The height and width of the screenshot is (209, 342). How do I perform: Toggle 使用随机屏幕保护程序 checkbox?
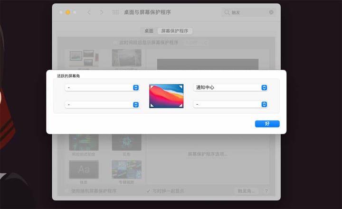pos(67,191)
